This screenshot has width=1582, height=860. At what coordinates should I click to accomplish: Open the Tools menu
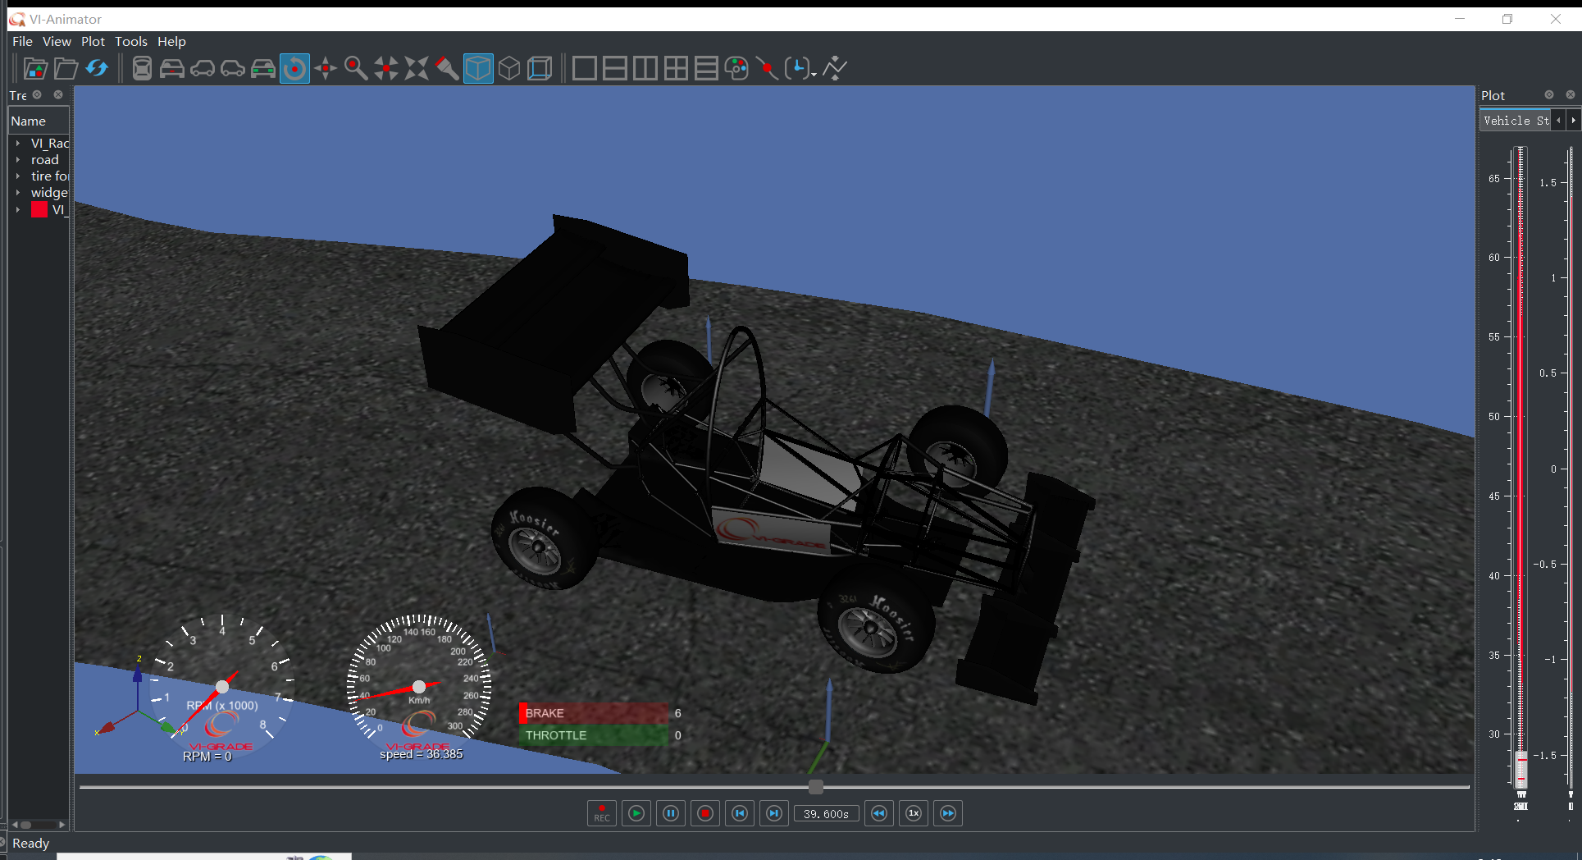130,41
